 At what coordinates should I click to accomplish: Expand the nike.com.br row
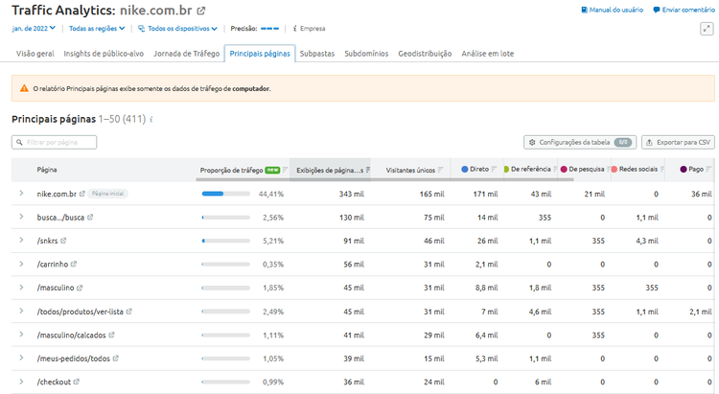pyautogui.click(x=21, y=194)
